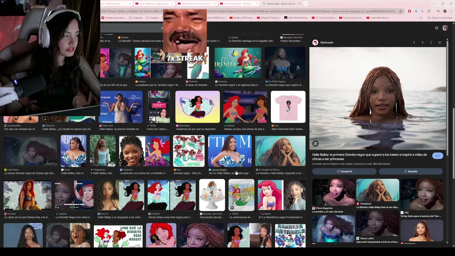Open three-dot options in image preview header
Image resolution: width=455 pixels, height=256 pixels.
pyautogui.click(x=431, y=43)
